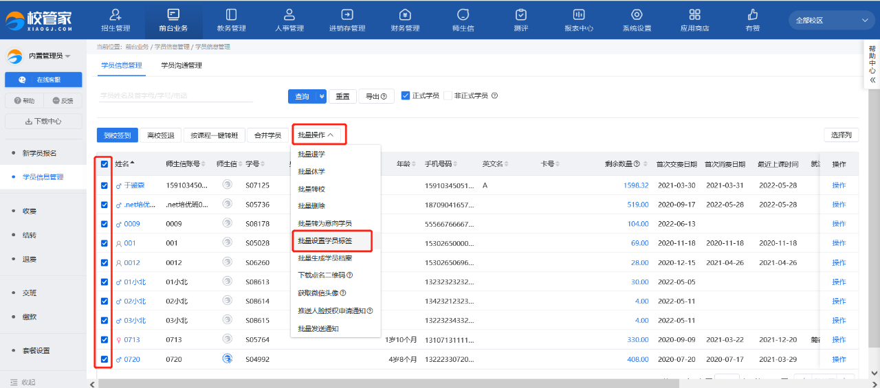Click the 师生信 icon in row S04992
This screenshot has width=880, height=388.
(x=227, y=358)
